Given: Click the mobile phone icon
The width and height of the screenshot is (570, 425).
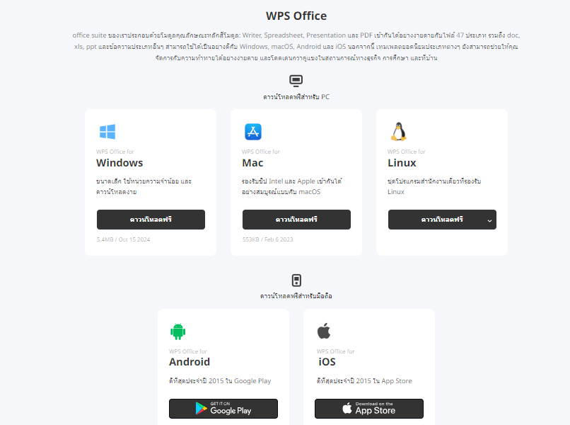Looking at the screenshot, I should (x=296, y=280).
